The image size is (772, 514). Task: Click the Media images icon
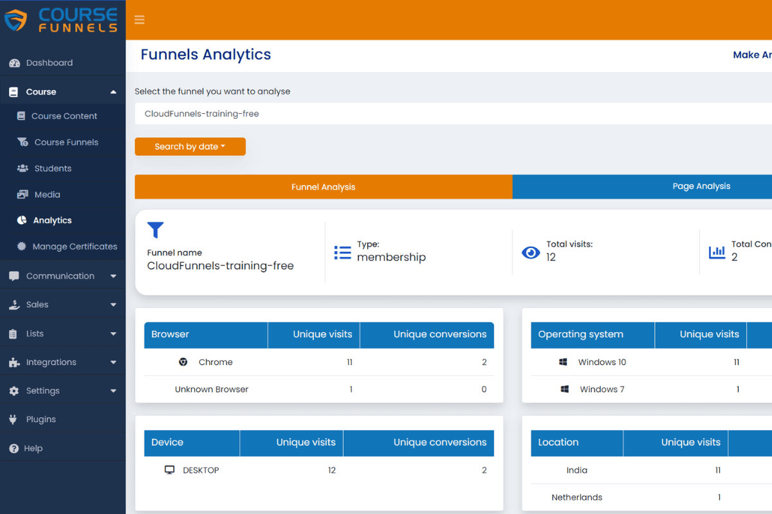click(23, 194)
